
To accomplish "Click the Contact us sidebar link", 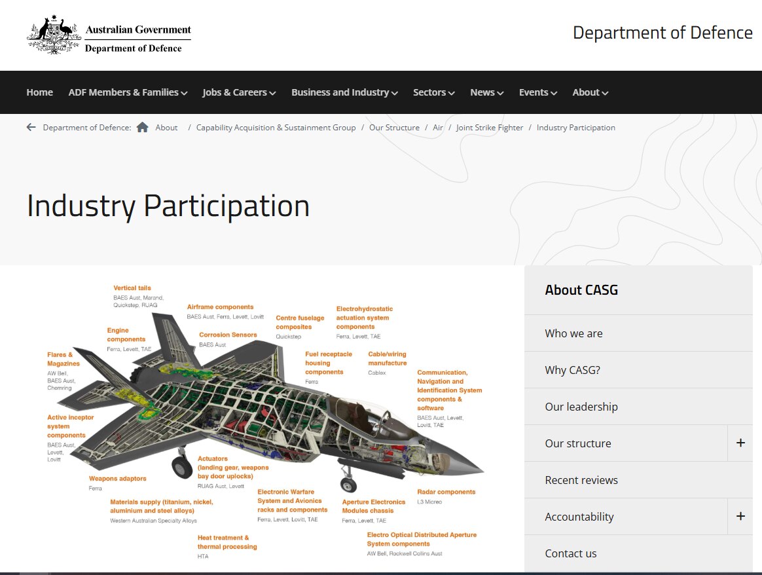I will coord(570,553).
